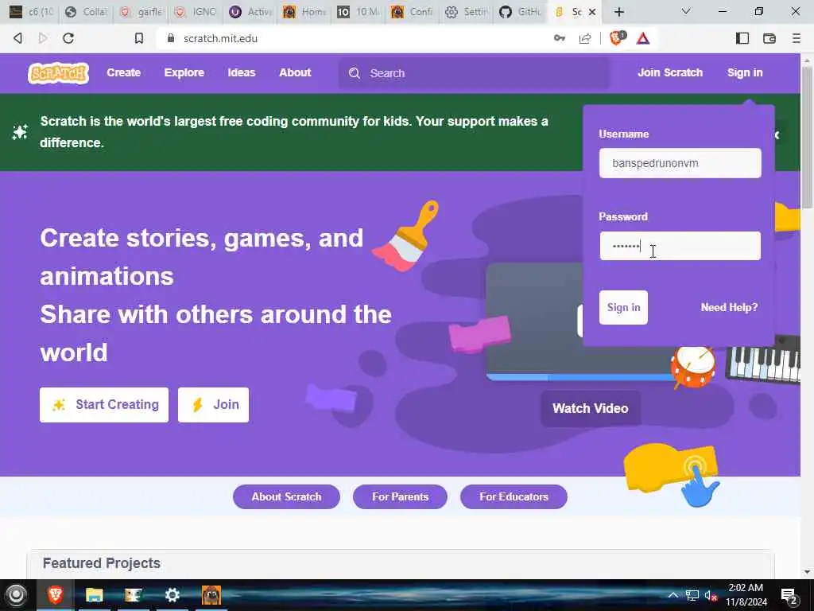Click the Need Help? link
This screenshot has height=611, width=814.
point(730,308)
